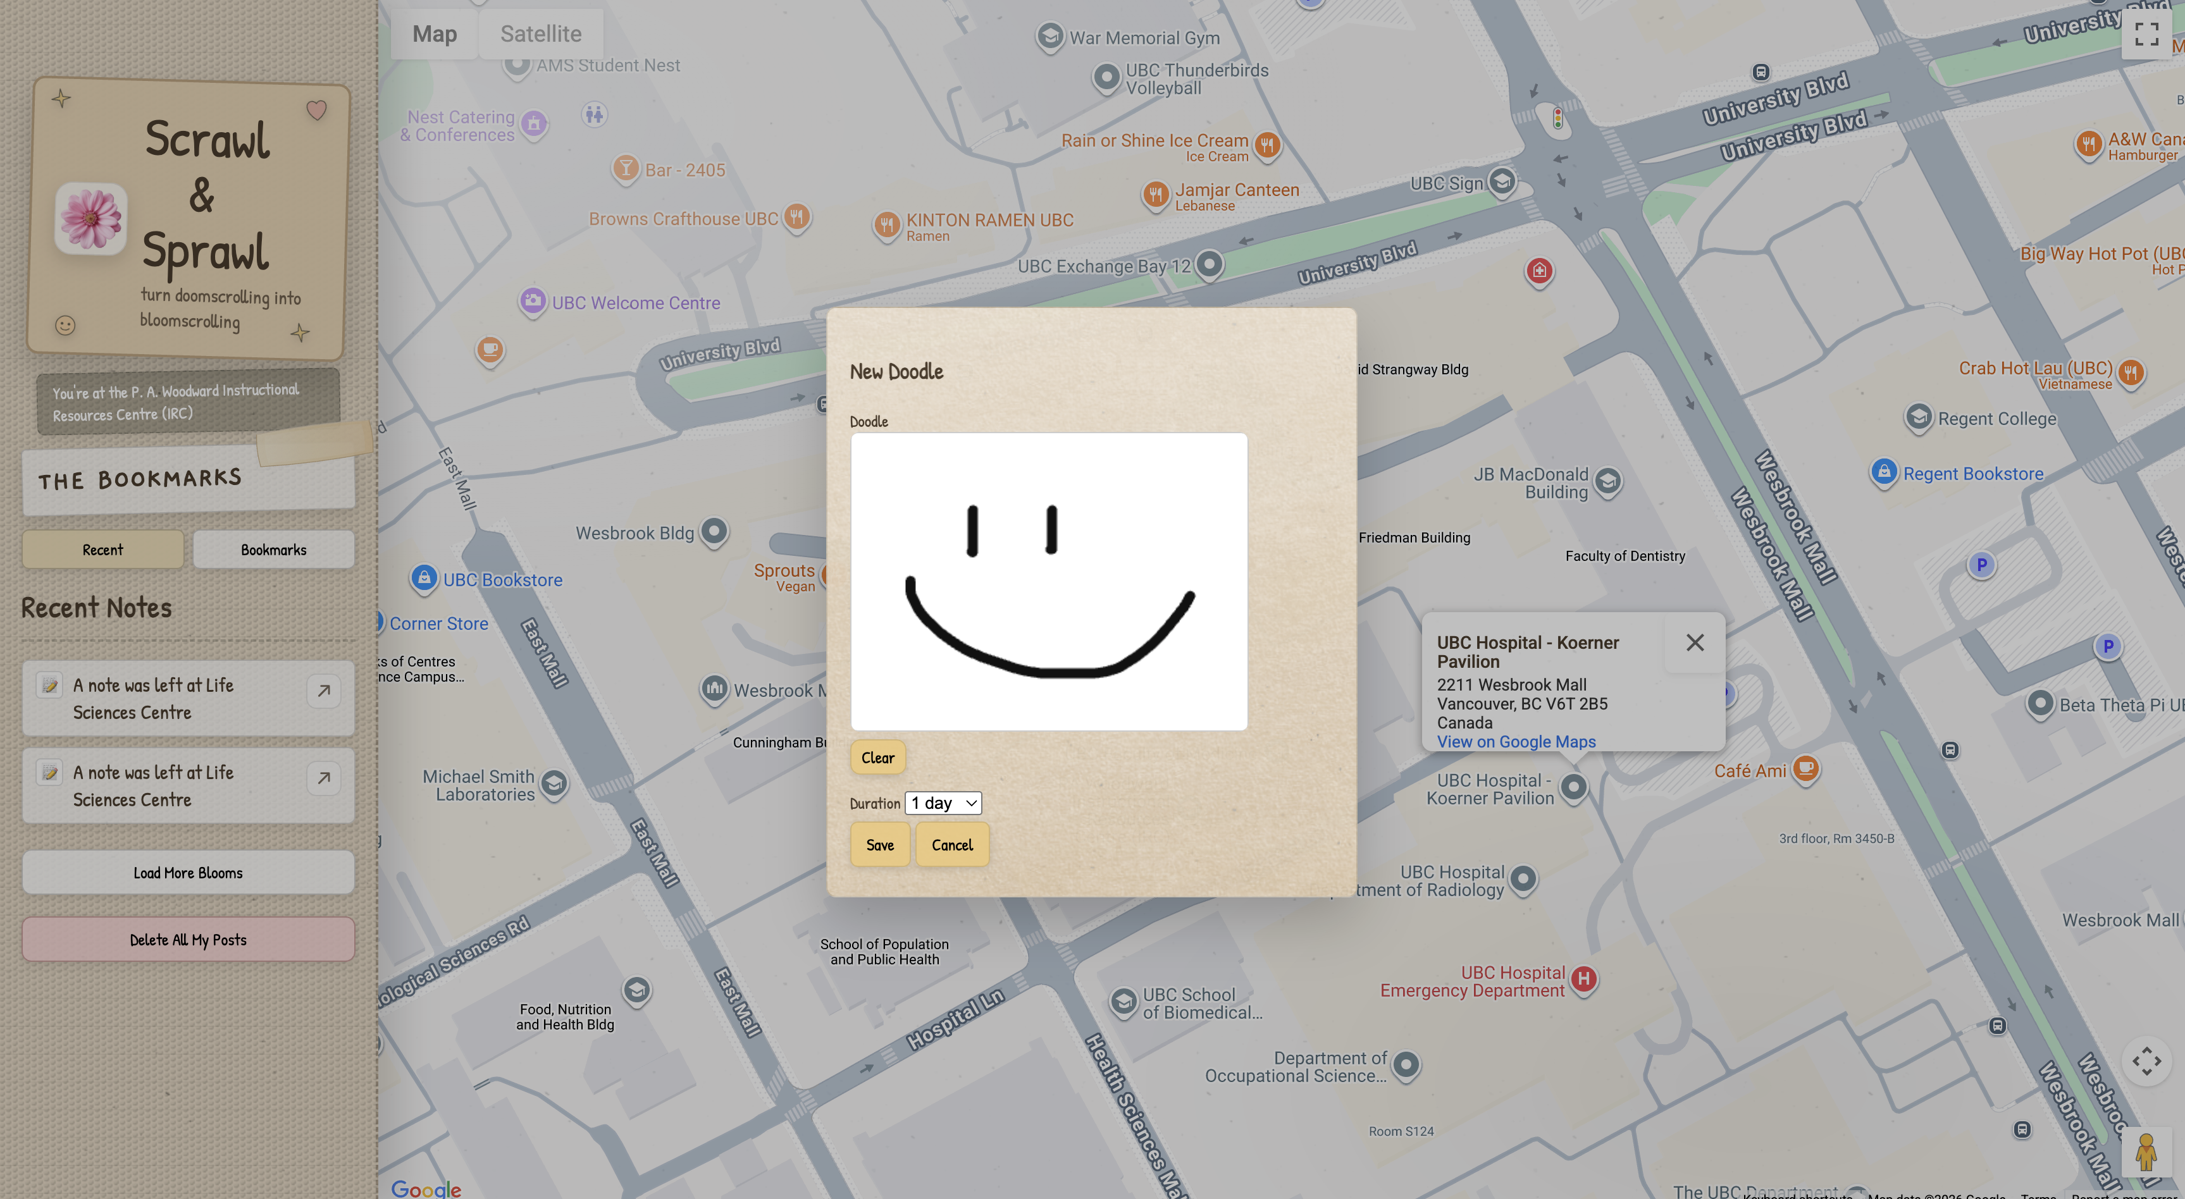Close the UBC Hospital info window
Image resolution: width=2185 pixels, height=1199 pixels.
[1695, 643]
